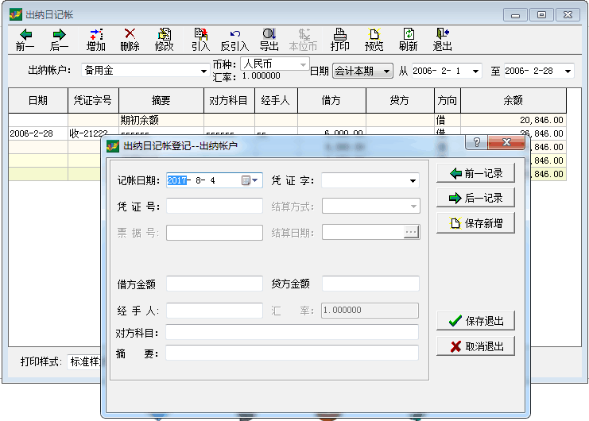The height and width of the screenshot is (421, 589).
Task: Select the 20,846.00 balance cell
Action: click(x=513, y=120)
